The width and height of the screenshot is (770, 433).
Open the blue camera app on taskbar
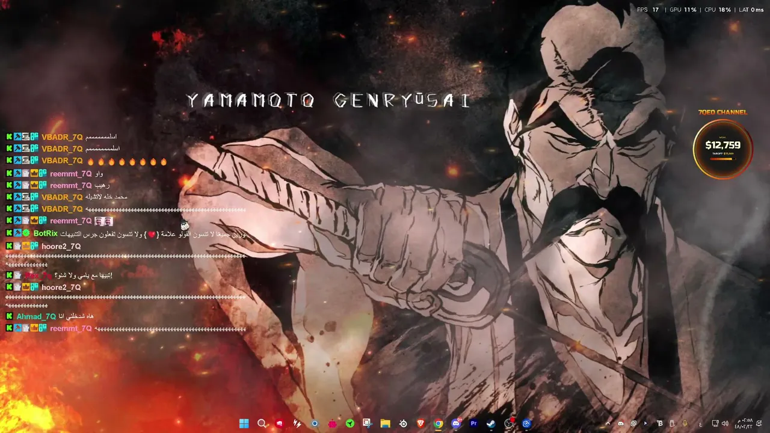tap(527, 423)
